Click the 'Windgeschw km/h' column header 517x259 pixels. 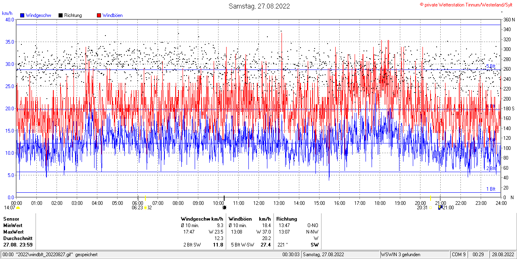pyautogui.click(x=202, y=219)
